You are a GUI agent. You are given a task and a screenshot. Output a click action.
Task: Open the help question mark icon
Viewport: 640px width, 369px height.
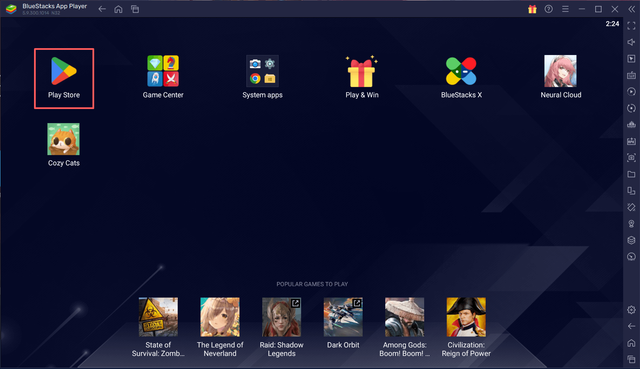(x=549, y=9)
